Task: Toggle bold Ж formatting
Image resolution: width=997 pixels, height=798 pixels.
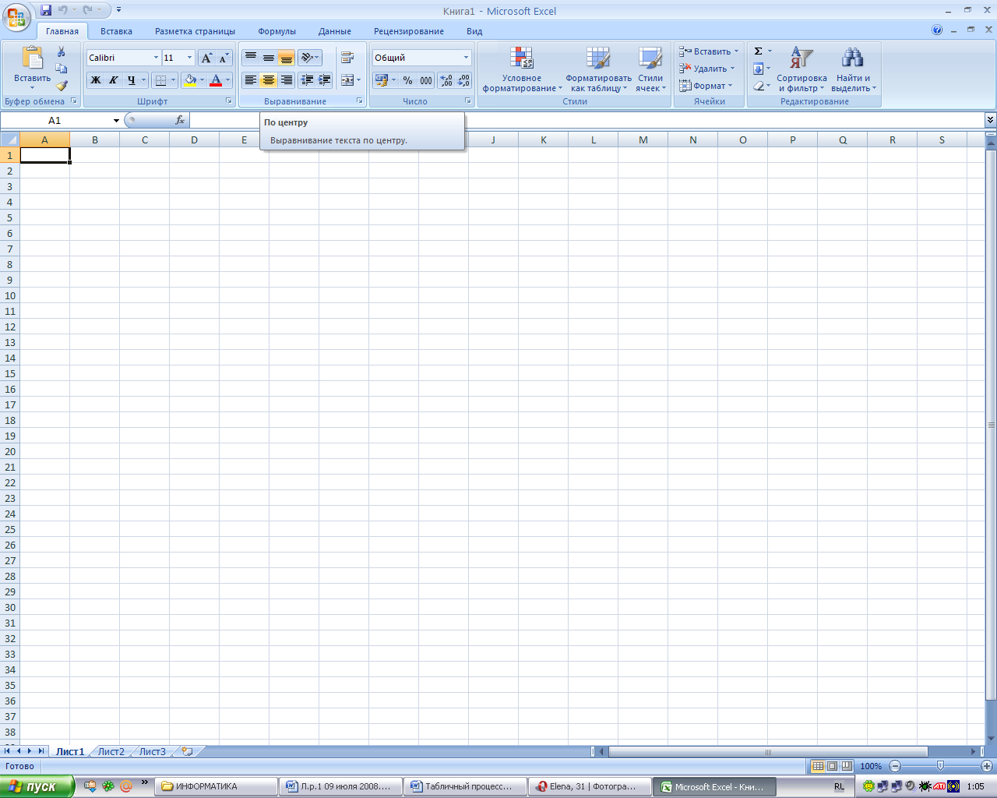Action: click(96, 80)
